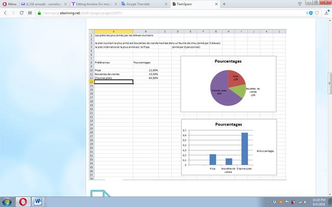Open the tab menu icon
332x207 pixels.
(300, 4)
